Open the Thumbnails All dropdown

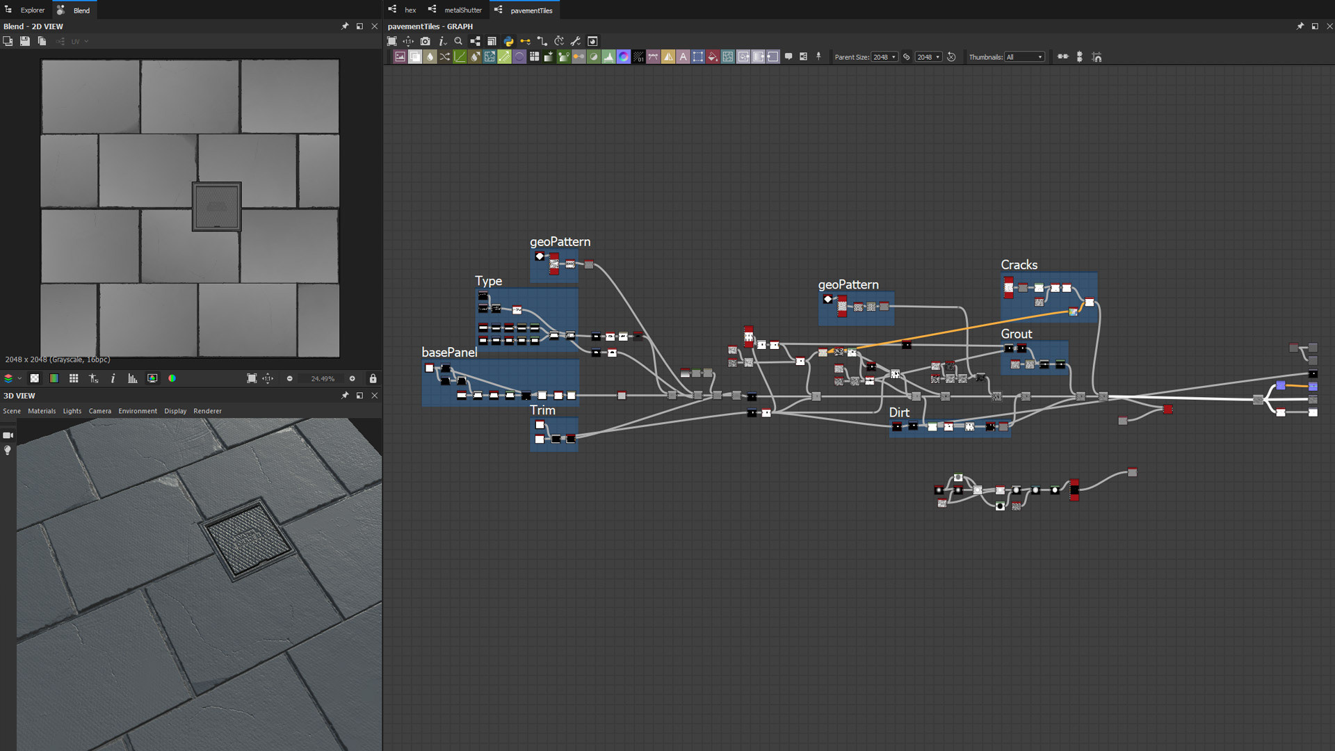pyautogui.click(x=1025, y=57)
